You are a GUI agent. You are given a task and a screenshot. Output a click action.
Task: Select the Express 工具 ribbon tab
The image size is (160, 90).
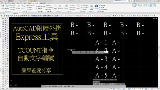point(35,3)
